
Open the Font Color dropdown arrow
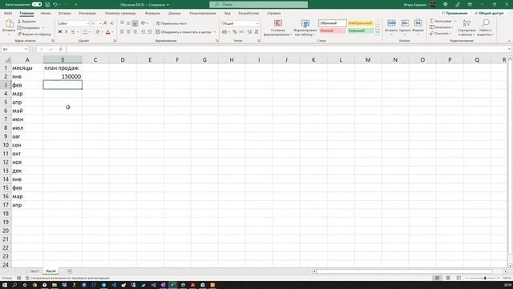pos(112,32)
